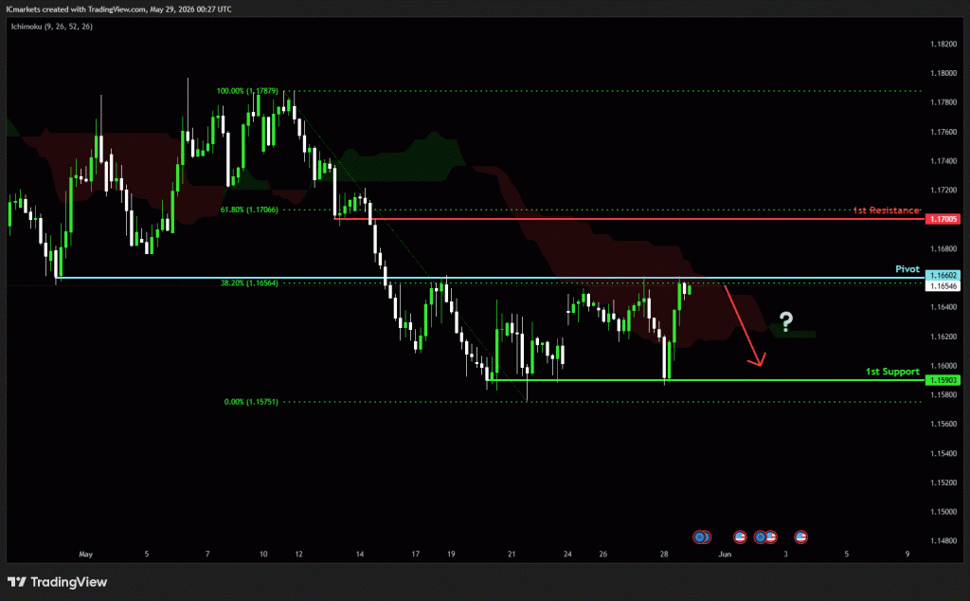970x601 pixels.
Task: Click the red 1.17005 price label
Action: [943, 219]
